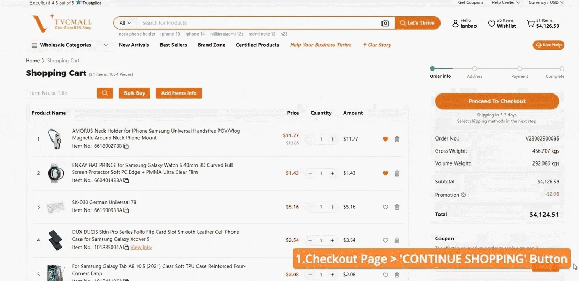Expand Wholesale Categories chevron
The image size is (579, 281).
tap(106, 45)
